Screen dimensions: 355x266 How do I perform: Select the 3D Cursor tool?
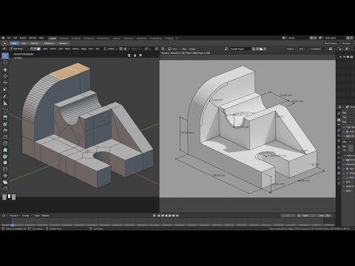5,63
